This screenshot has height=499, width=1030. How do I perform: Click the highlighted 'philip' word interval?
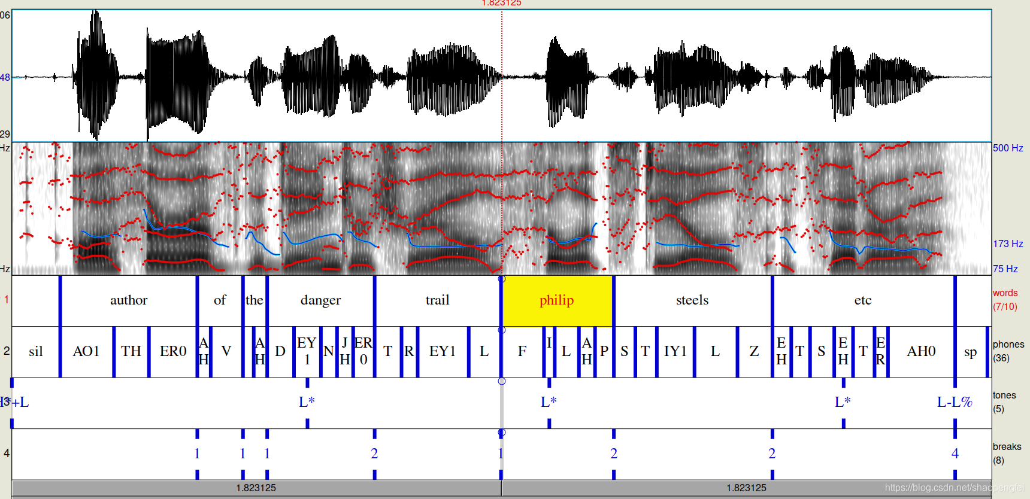coord(557,300)
